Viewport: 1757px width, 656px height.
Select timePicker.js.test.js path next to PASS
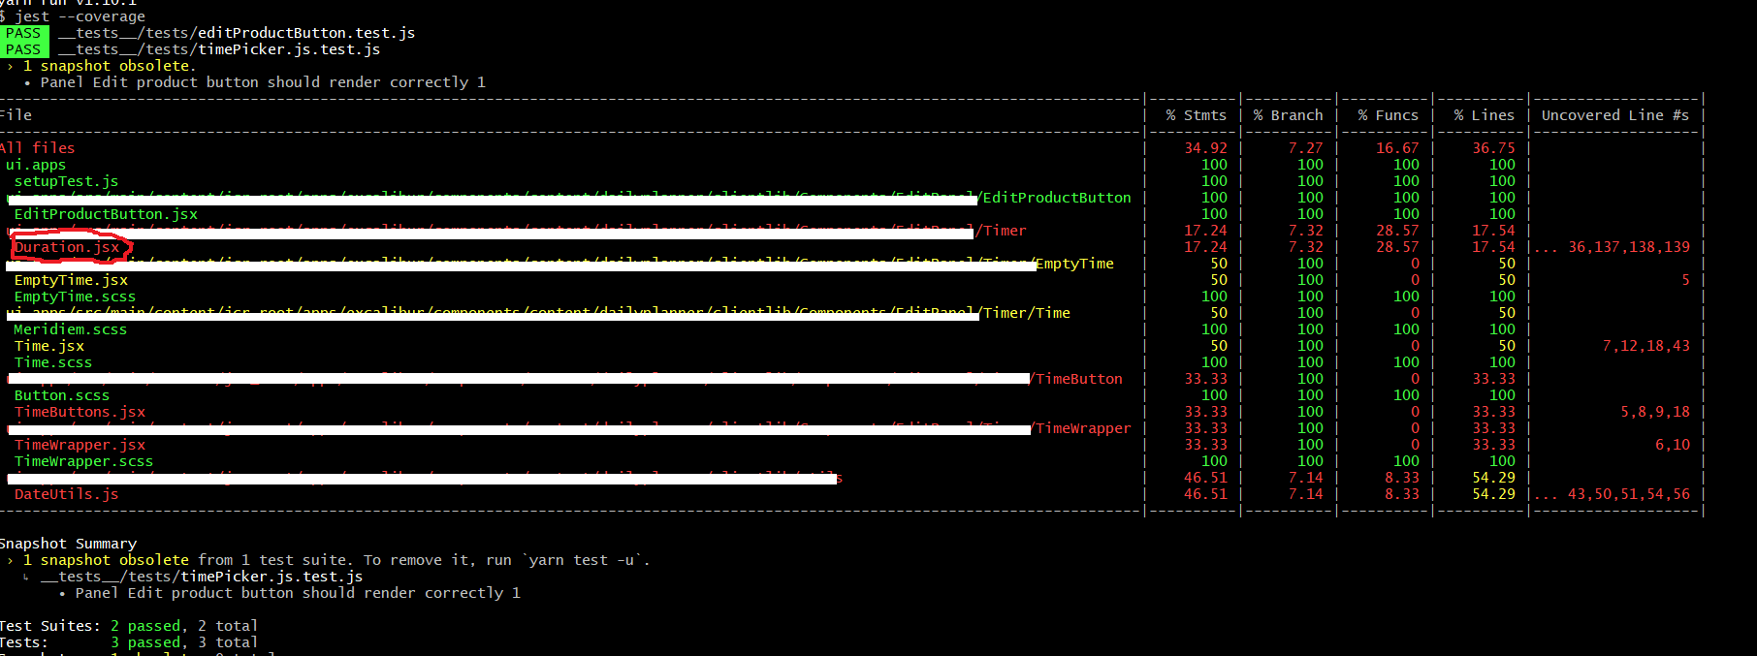pos(219,49)
